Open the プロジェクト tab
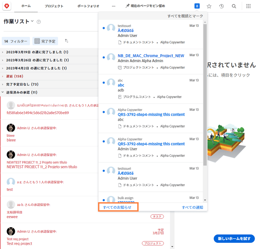Screen dimensions: 260x249 click(54, 6)
